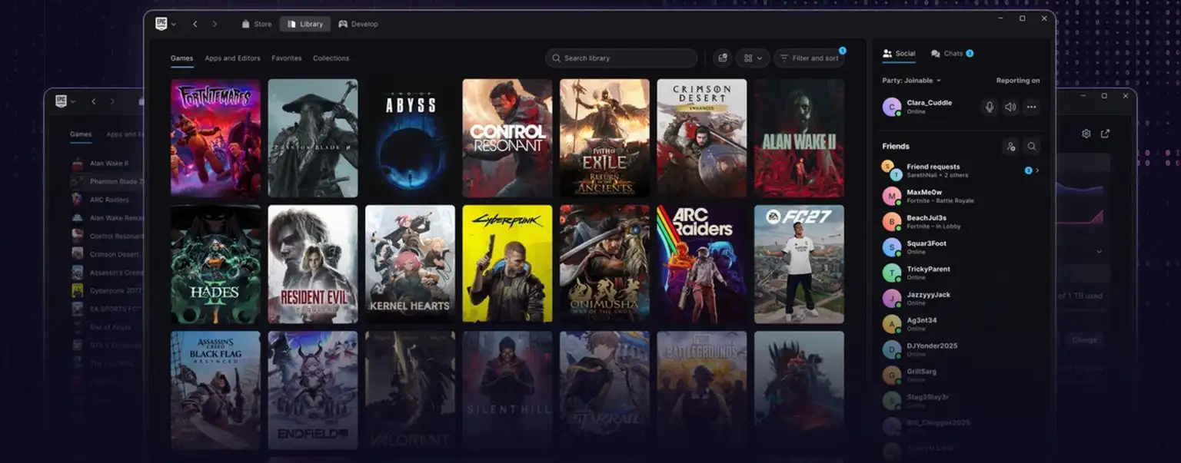
Task: Open the End of Abyss game tile
Action: click(410, 138)
